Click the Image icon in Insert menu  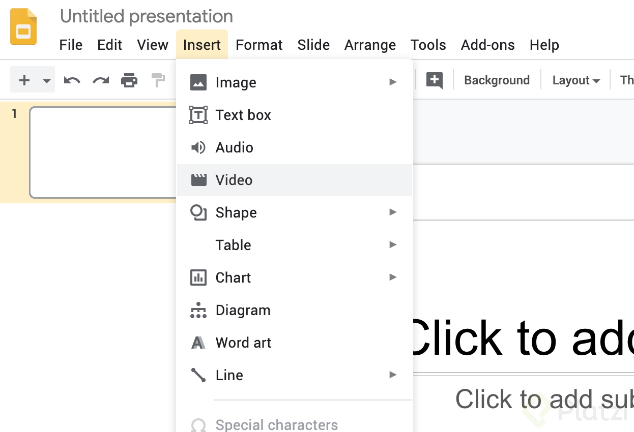click(x=198, y=82)
